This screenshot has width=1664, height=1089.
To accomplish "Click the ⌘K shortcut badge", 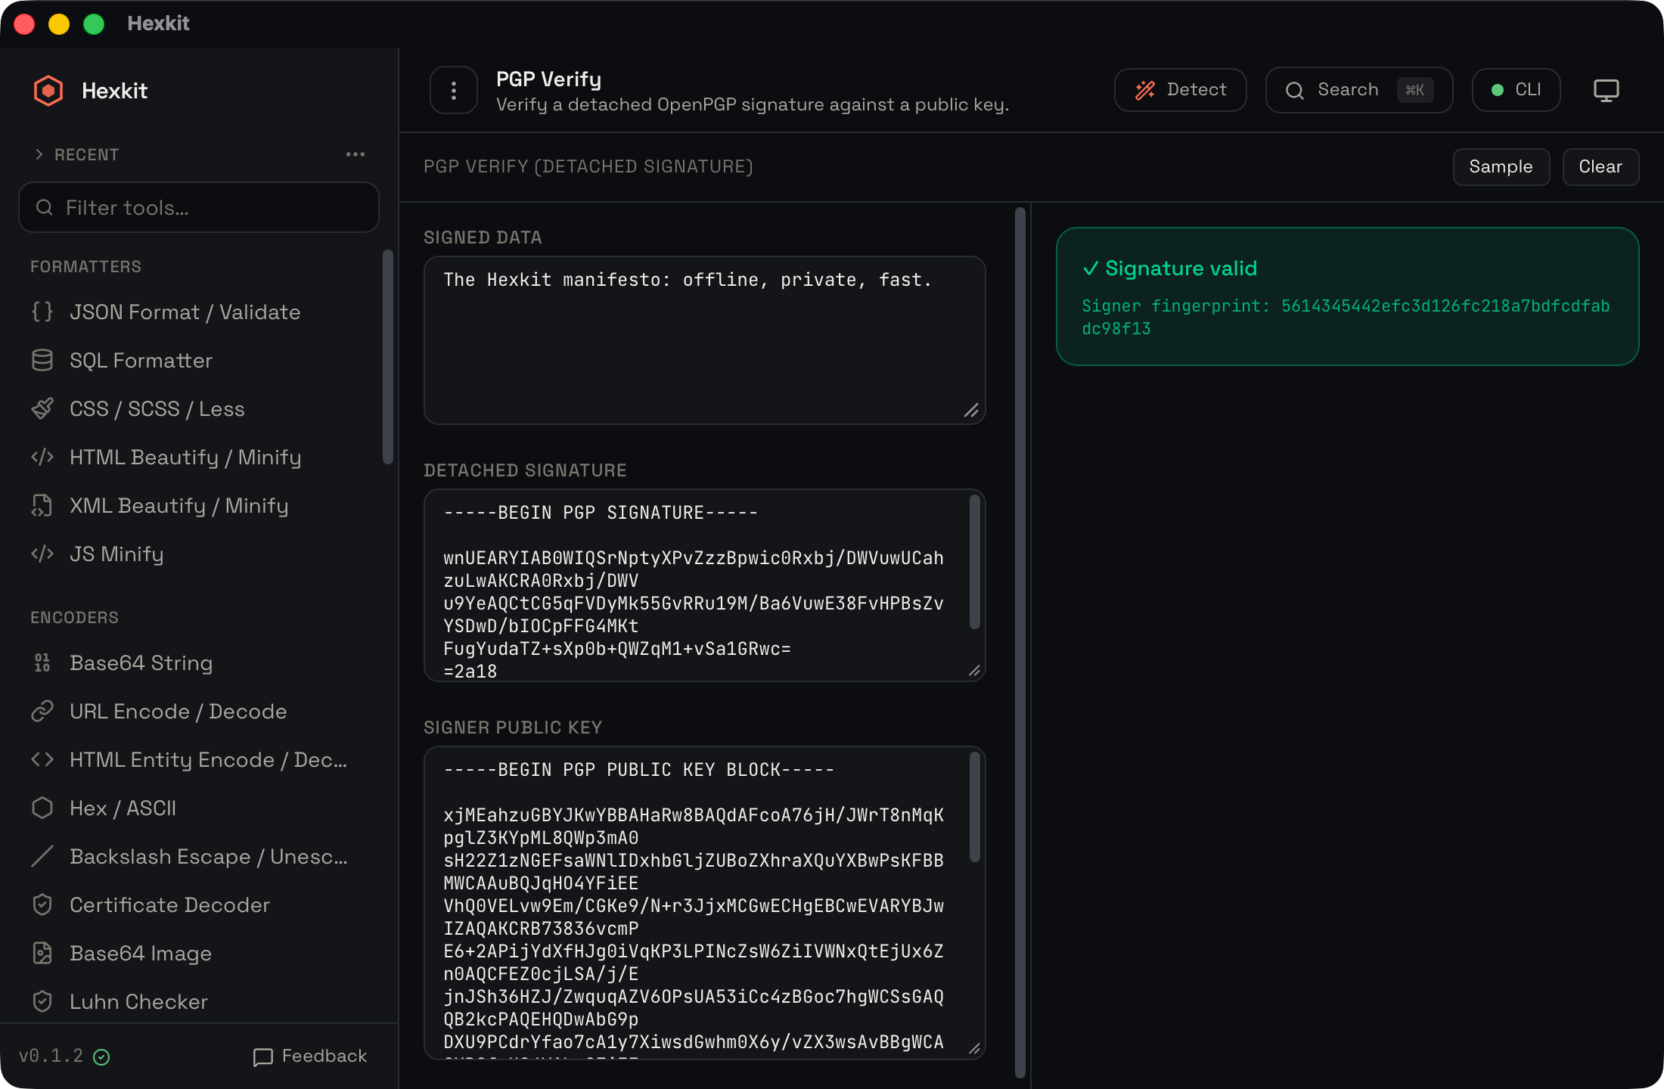I will coord(1414,90).
